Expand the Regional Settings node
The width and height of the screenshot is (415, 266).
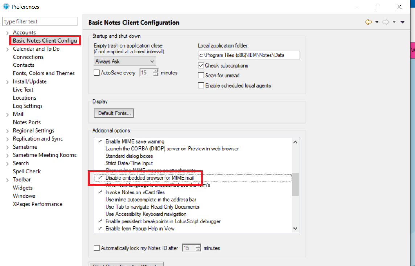coord(7,131)
